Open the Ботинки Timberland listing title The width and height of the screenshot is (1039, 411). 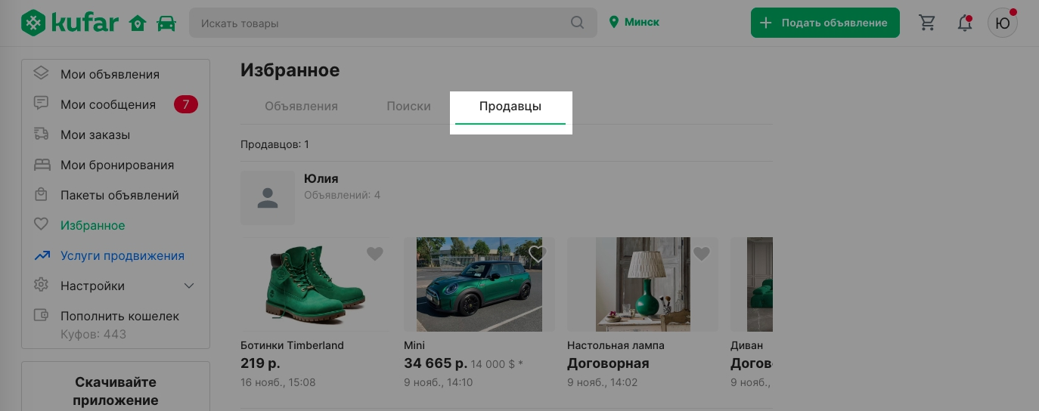coord(292,345)
